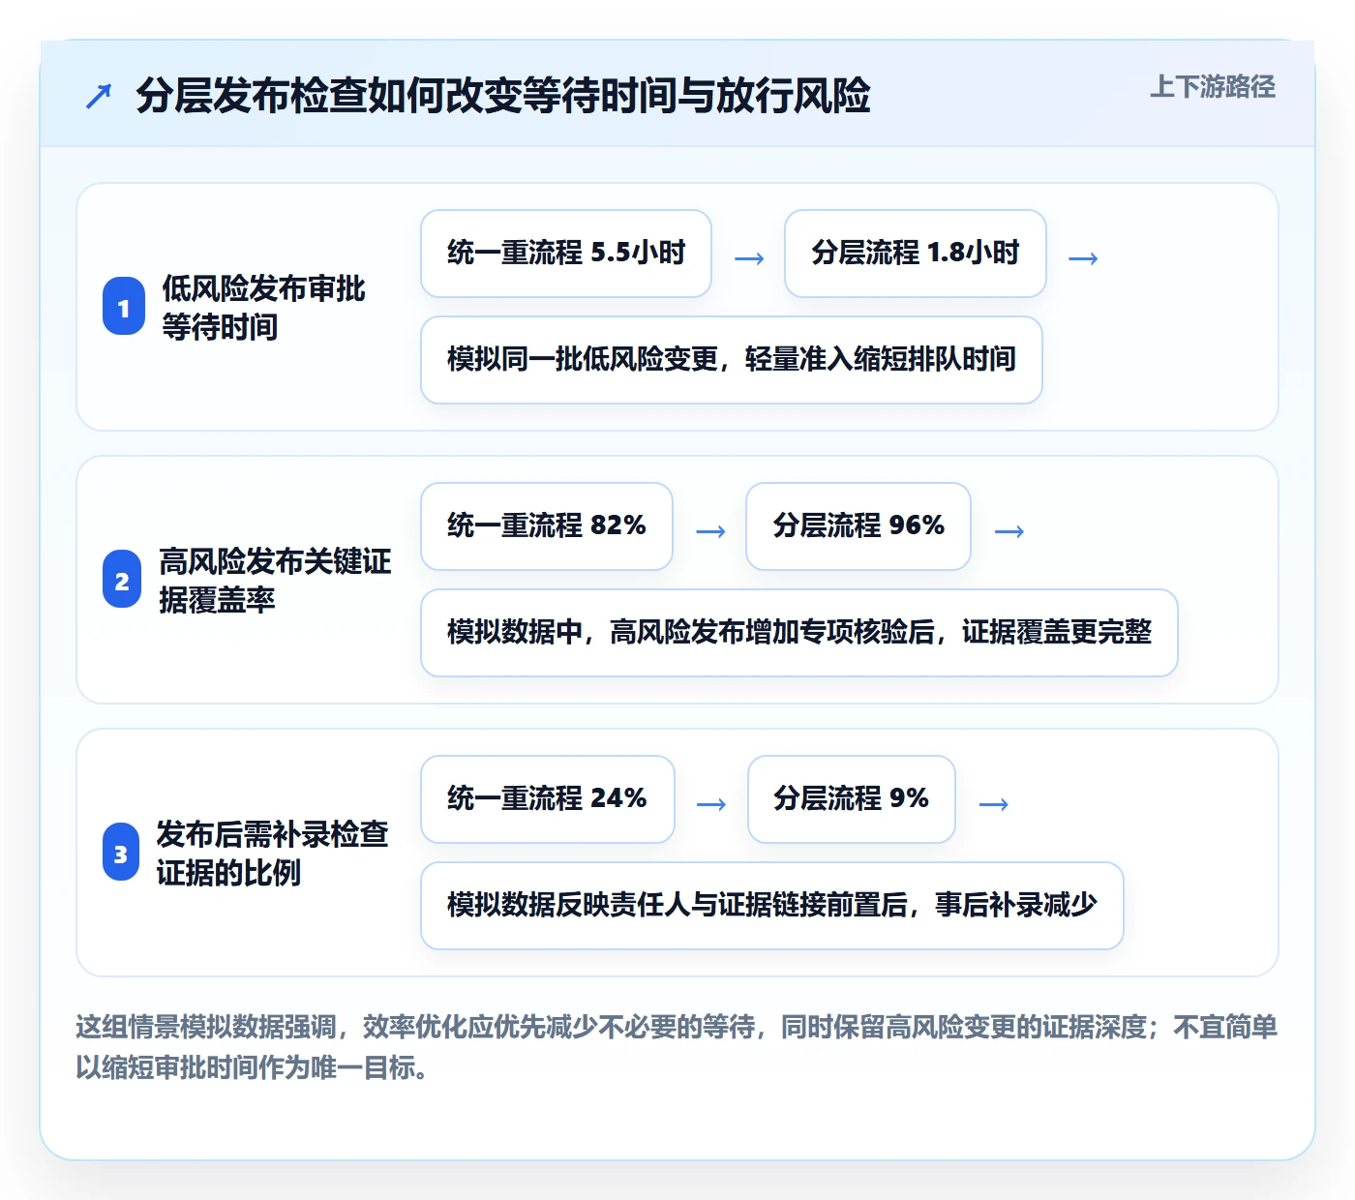The height and width of the screenshot is (1200, 1355).
Task: Select the 低风险发布审批等待时间 heading
Action: [263, 308]
